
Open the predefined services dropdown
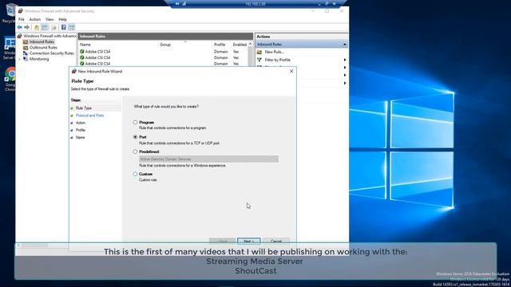point(208,159)
